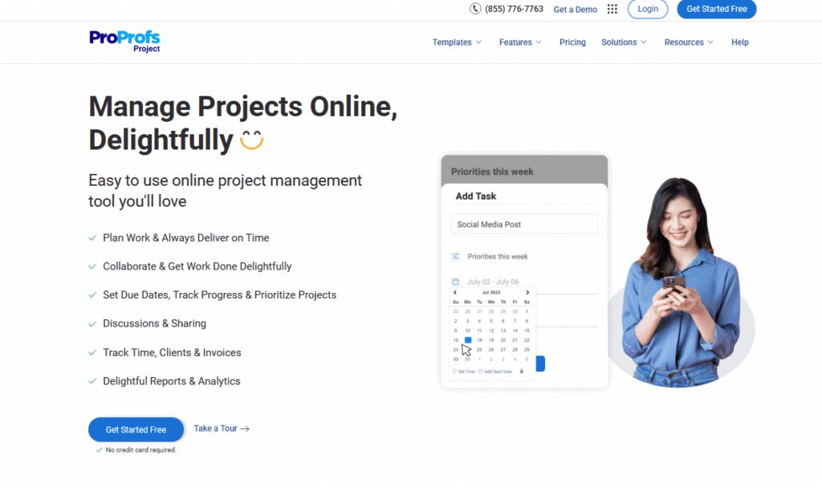Go to the Pricing page
The width and height of the screenshot is (822, 487).
pos(572,43)
